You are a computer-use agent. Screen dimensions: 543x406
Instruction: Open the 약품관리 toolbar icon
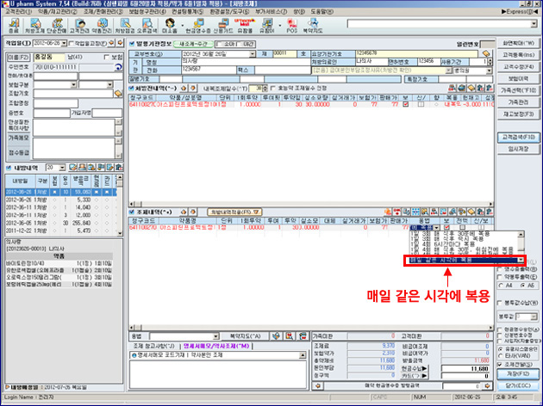(102, 26)
